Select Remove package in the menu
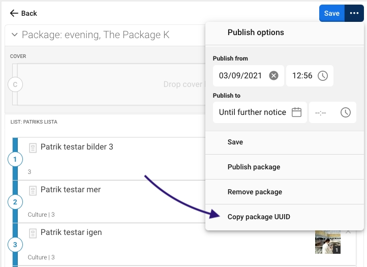Image resolution: width=367 pixels, height=267 pixels. (255, 192)
